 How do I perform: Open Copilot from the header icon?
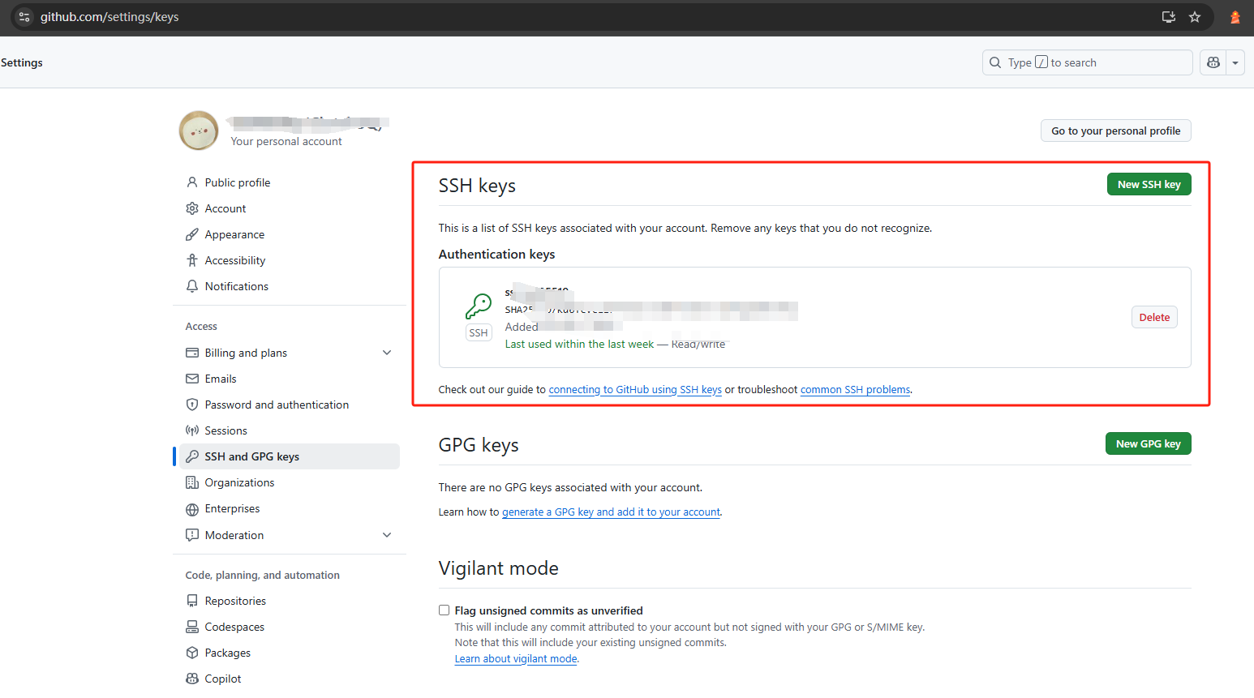1213,62
